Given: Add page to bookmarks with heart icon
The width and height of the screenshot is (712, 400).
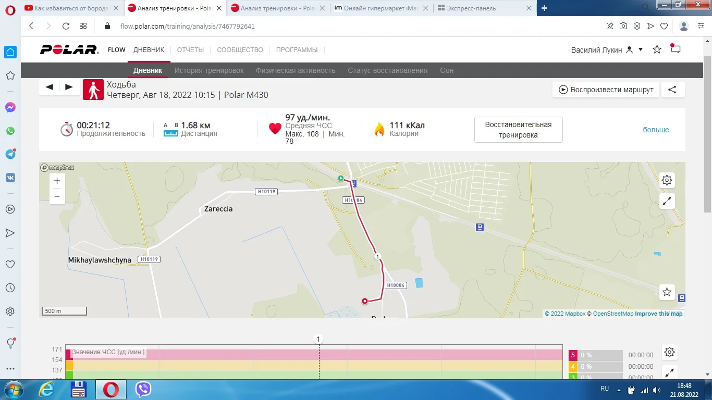Looking at the screenshot, I should coord(664,26).
